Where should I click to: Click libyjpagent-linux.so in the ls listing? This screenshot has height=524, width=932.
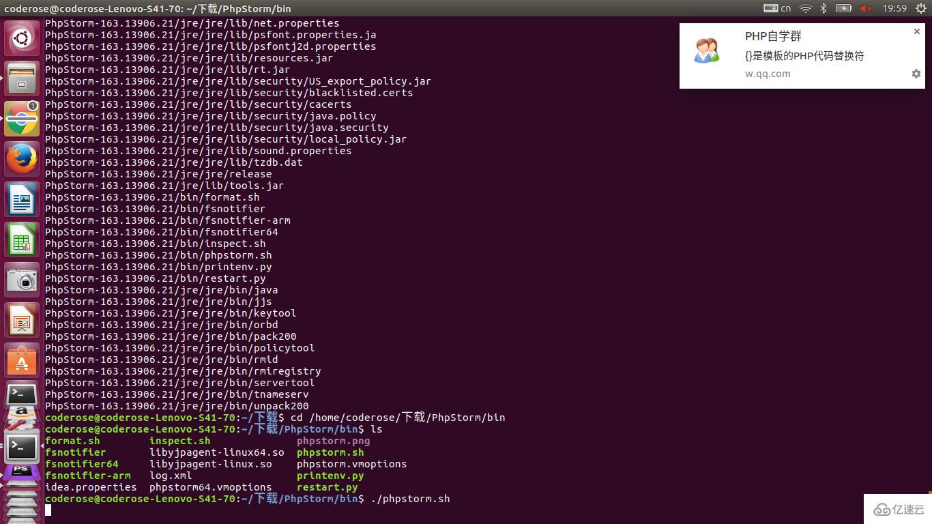211,464
